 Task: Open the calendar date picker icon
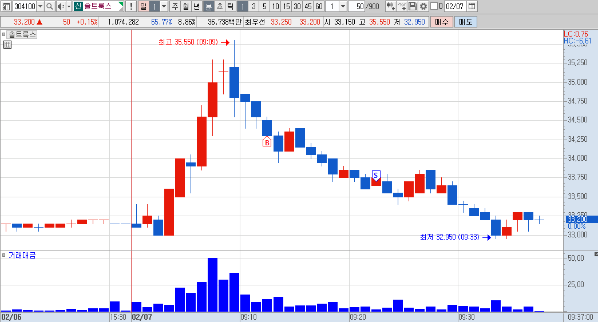point(472,6)
